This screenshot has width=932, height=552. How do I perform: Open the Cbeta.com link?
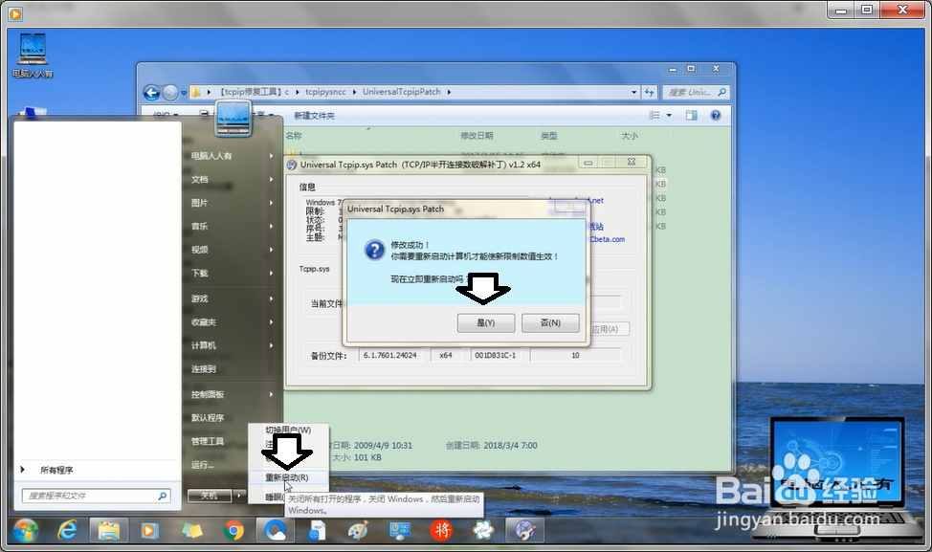coord(607,239)
